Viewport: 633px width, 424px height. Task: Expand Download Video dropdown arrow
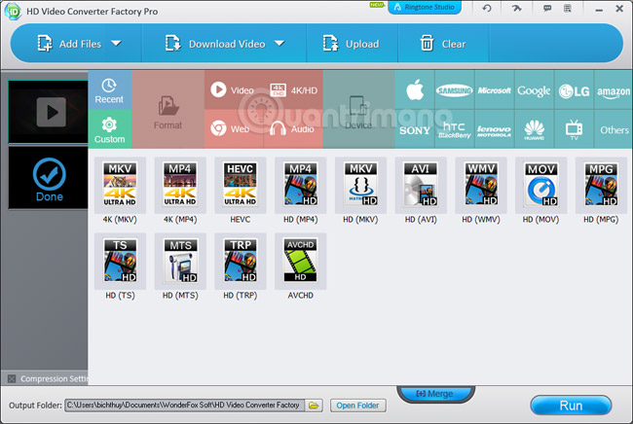pyautogui.click(x=279, y=43)
